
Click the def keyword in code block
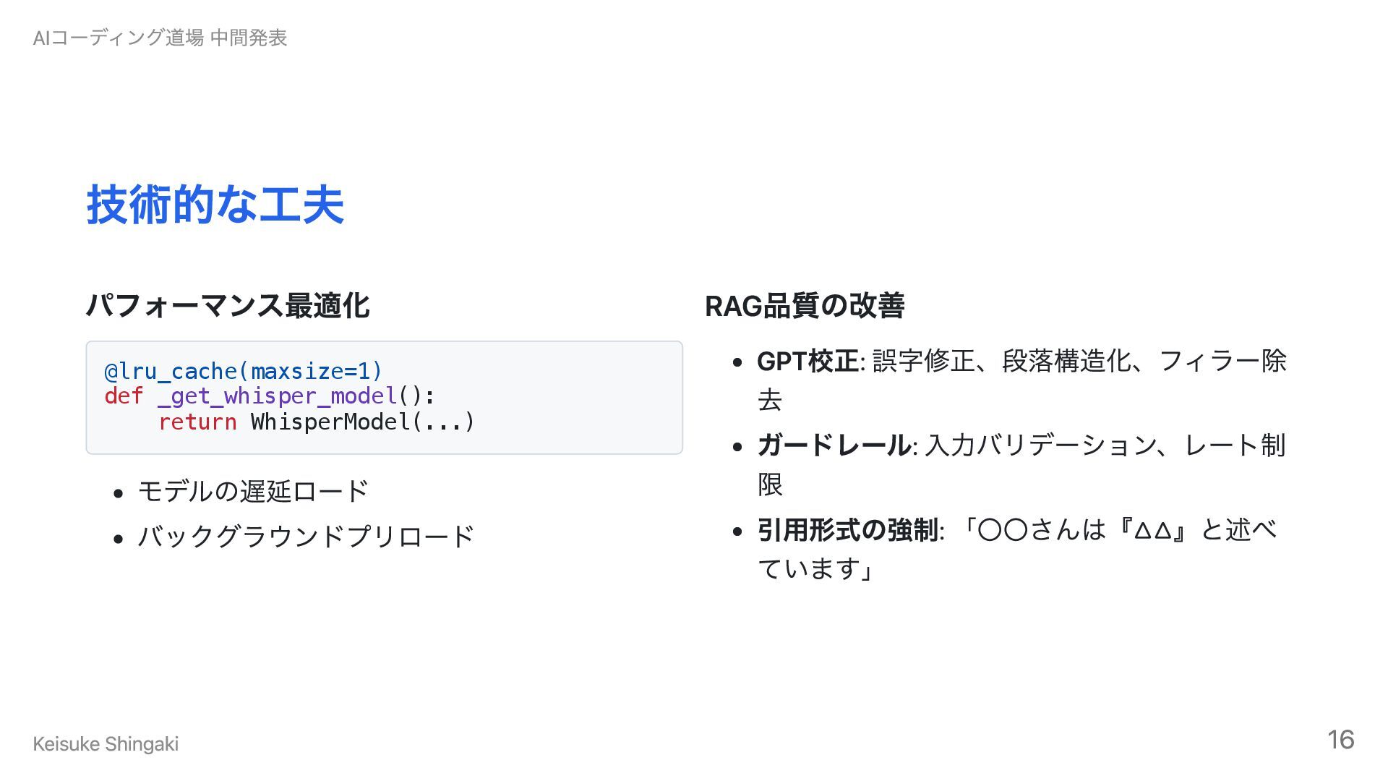(123, 396)
